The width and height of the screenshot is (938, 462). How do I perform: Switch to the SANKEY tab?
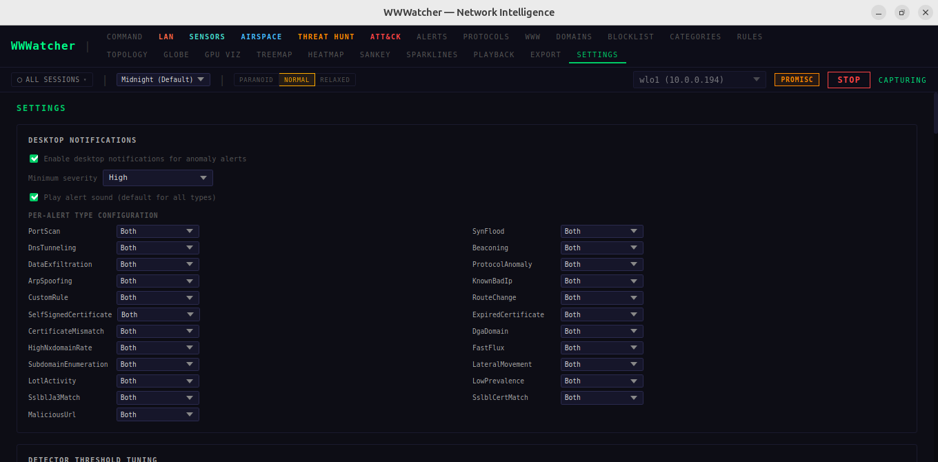pos(375,54)
